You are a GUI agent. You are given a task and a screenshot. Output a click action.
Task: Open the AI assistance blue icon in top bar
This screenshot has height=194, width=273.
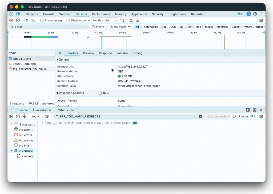click(249, 14)
